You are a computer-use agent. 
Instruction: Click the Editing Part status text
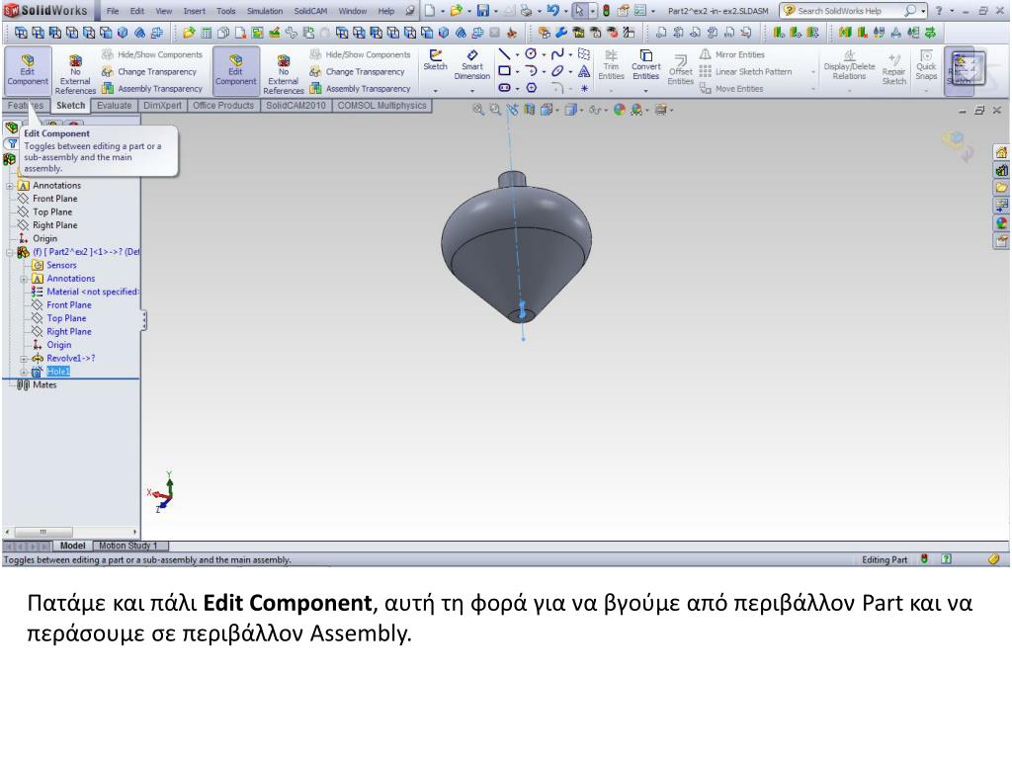(885, 559)
